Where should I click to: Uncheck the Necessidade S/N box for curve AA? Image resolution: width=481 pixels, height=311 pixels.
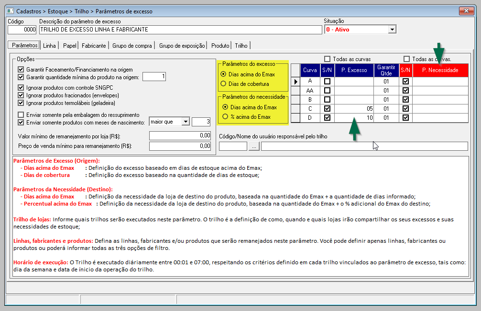(405, 91)
